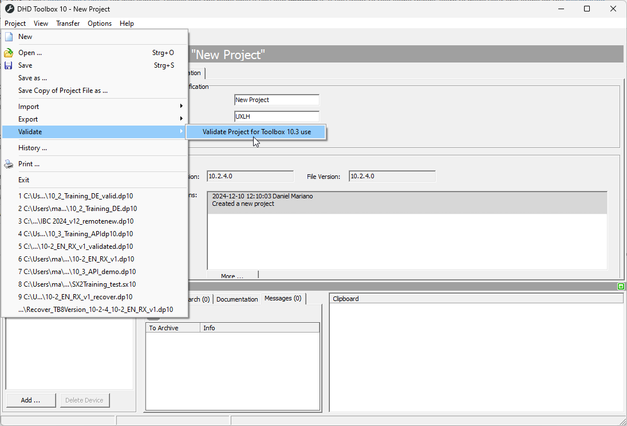Click the Add ... button
The width and height of the screenshot is (627, 426).
coord(31,400)
